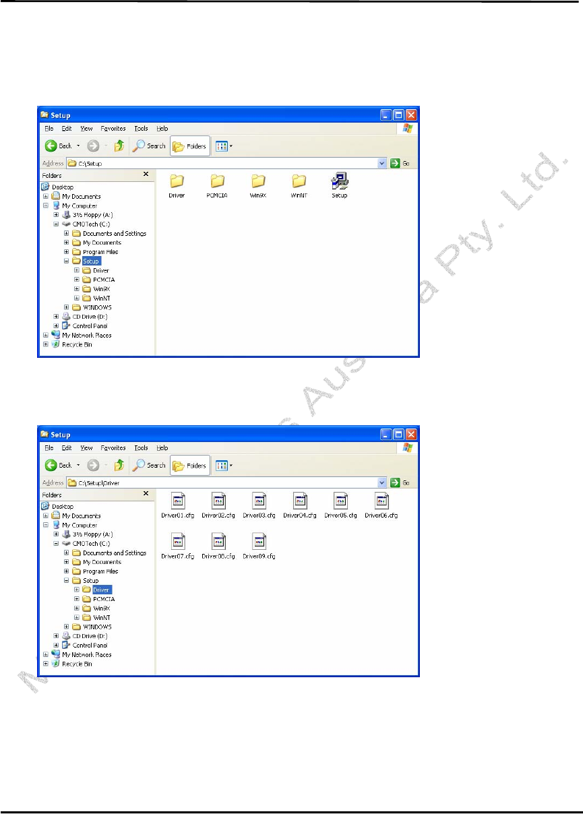
Task: Click Back button in C:\Setup window
Action: (59, 146)
